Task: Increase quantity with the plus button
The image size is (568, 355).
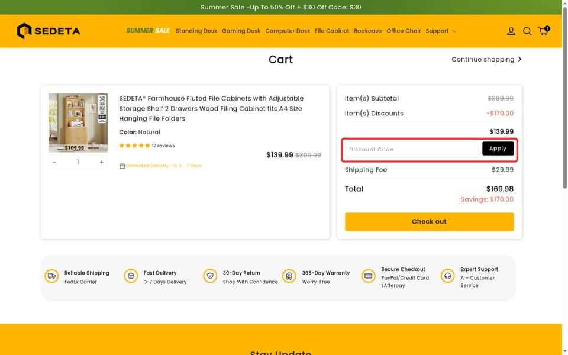Action: tap(101, 162)
